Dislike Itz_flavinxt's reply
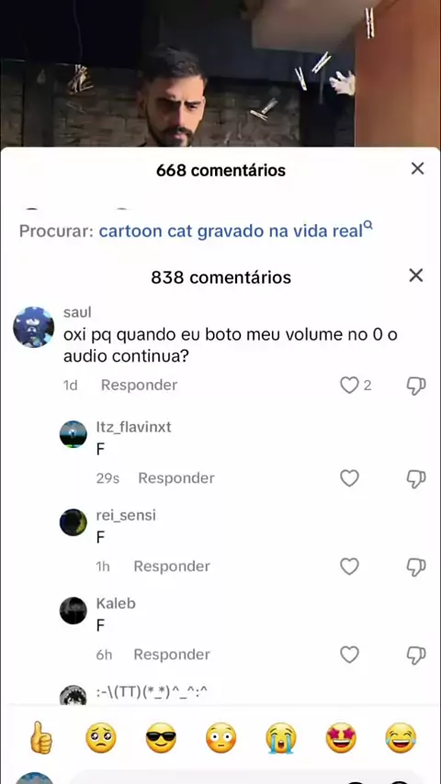 pos(416,478)
